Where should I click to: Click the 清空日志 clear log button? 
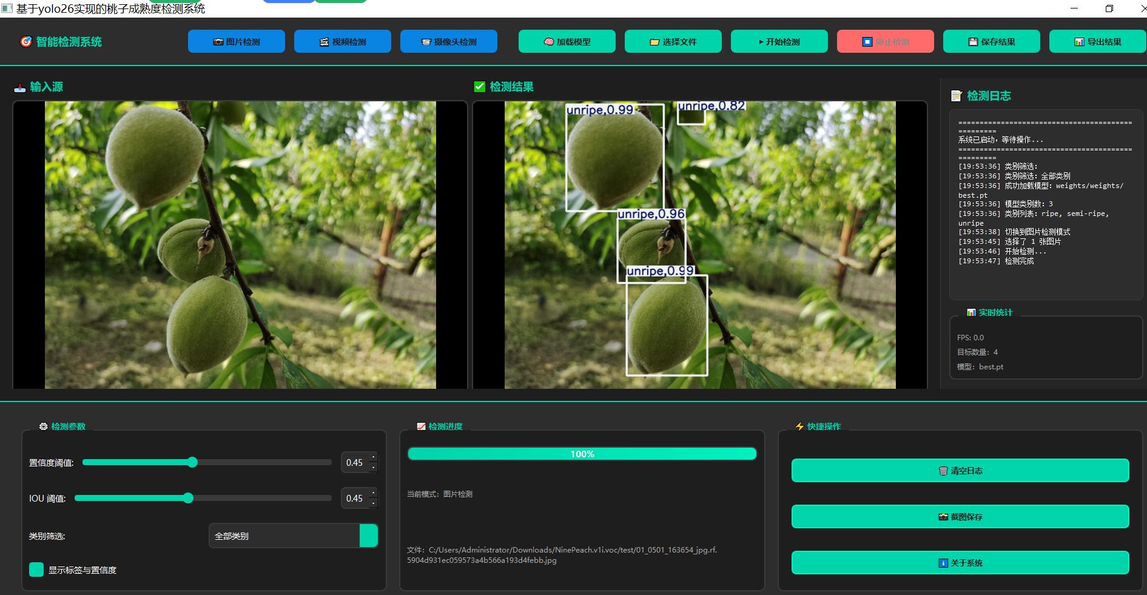click(960, 471)
